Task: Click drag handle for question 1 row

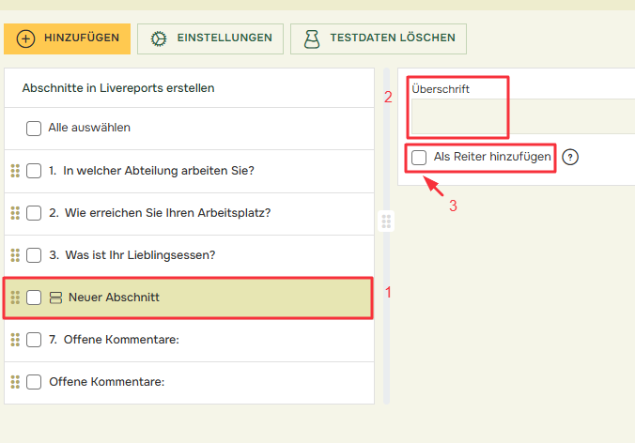Action: pyautogui.click(x=15, y=170)
